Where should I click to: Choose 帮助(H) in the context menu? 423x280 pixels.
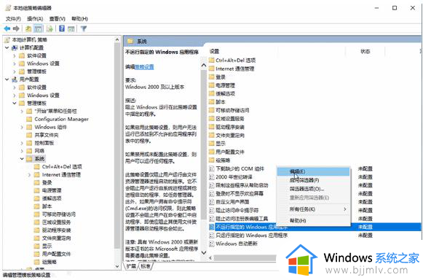pyautogui.click(x=314, y=220)
